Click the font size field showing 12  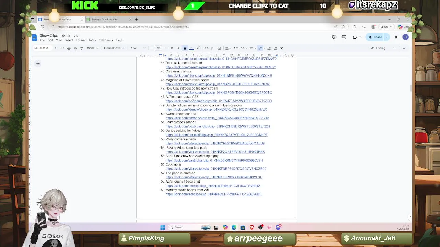pyautogui.click(x=158, y=48)
